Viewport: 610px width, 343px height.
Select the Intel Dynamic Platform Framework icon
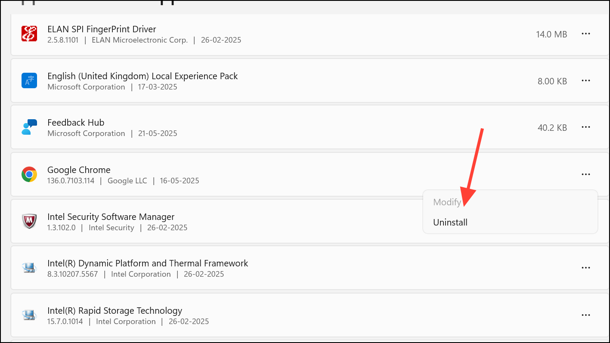pyautogui.click(x=29, y=268)
